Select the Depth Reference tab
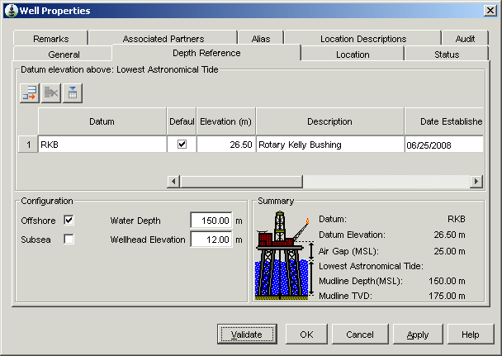This screenshot has height=356, width=502. 206,53
